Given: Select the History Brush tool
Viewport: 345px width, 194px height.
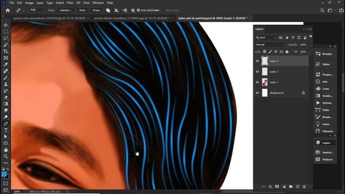Looking at the screenshot, I should tap(6, 91).
